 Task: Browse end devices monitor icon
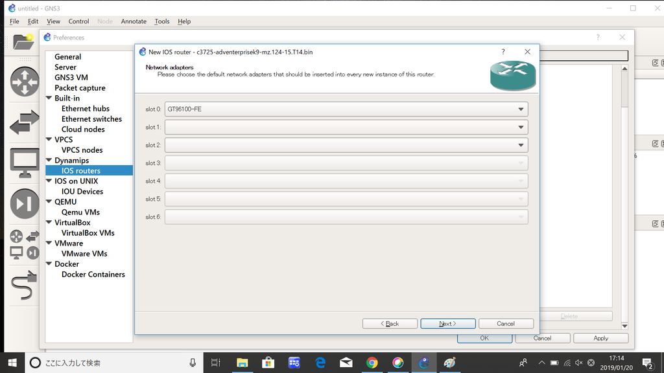[25, 163]
